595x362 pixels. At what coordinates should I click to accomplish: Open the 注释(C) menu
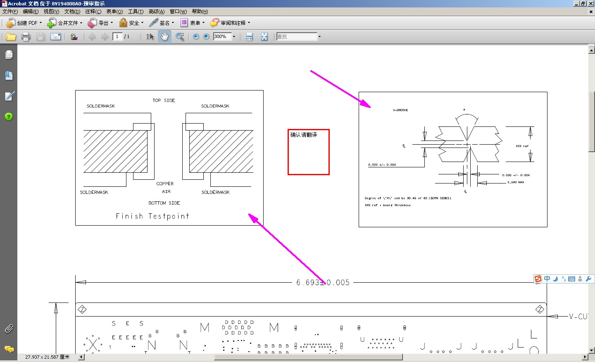pyautogui.click(x=93, y=12)
